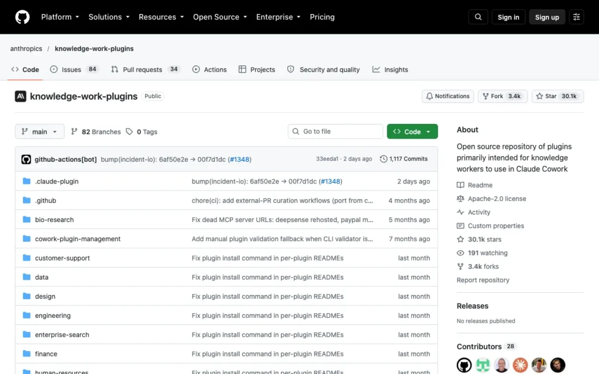599x374 pixels.
Task: Click the star icon beside 30.1k stars
Action: 460,239
